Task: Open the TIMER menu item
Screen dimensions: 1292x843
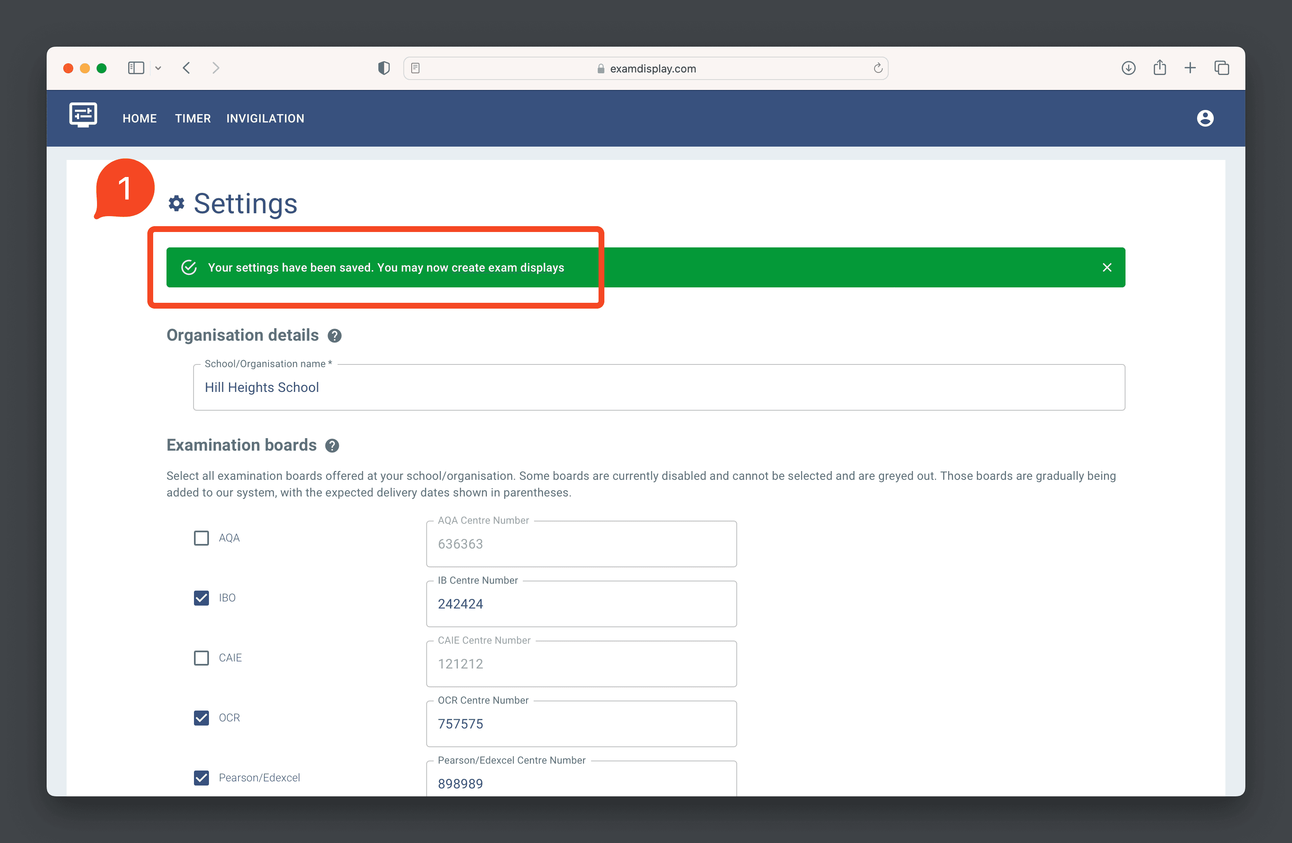Action: coord(193,118)
